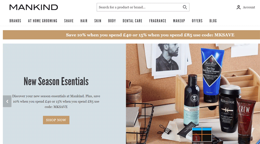This screenshot has height=144, width=260.
Task: Click the Account text link
Action: 249,7
